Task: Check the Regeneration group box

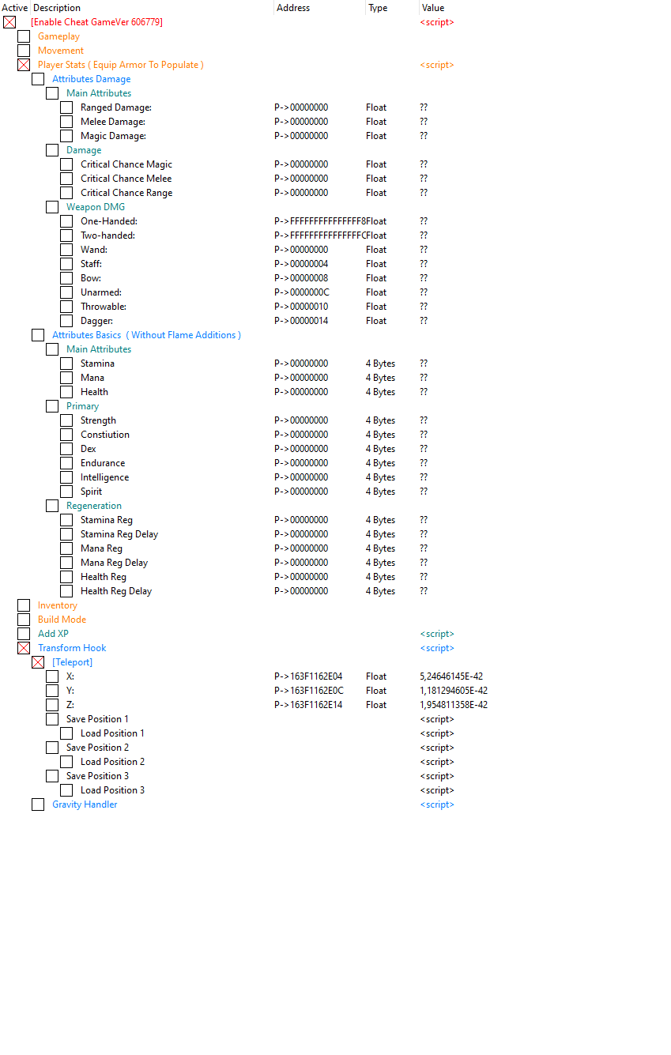Action: [52, 506]
